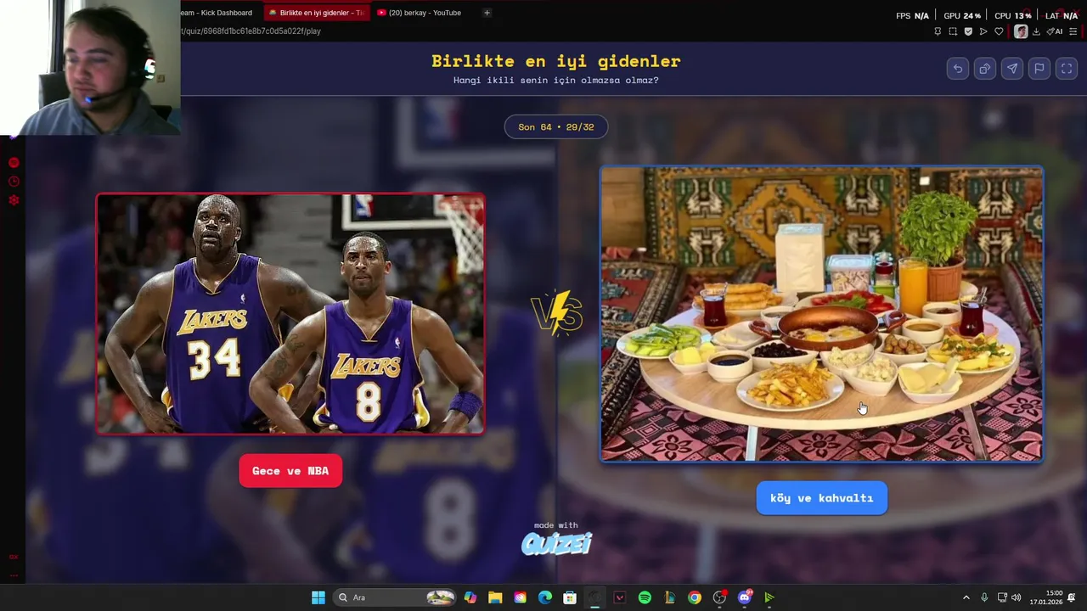1087x611 pixels.
Task: Click the microphone icon in system tray
Action: (x=984, y=597)
